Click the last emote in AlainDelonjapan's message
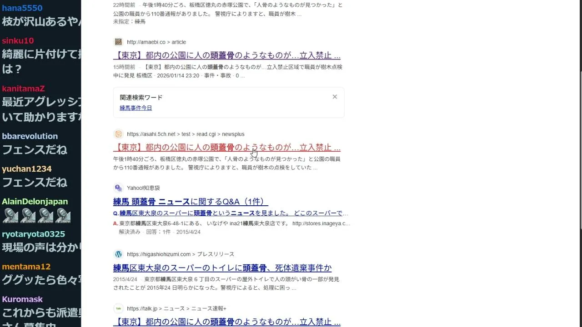Screen dimensions: 582x327 coord(63,216)
